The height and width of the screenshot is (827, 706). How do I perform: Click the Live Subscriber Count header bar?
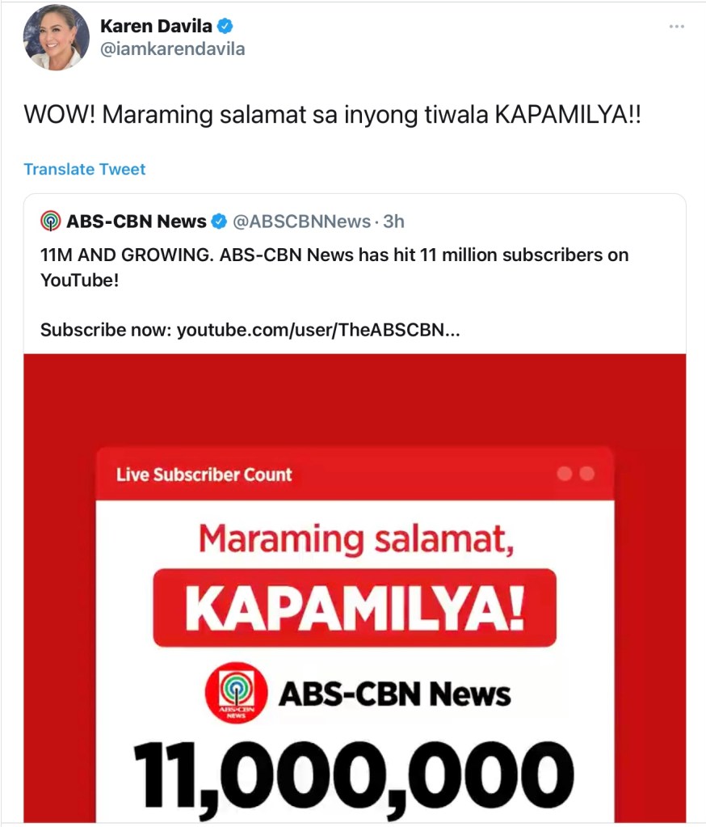tap(354, 475)
